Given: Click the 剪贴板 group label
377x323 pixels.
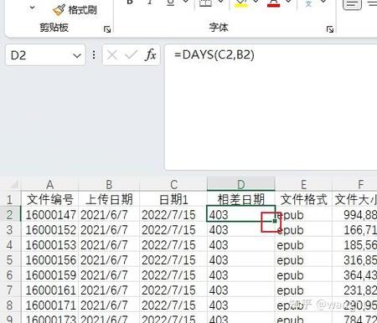Looking at the screenshot, I should [54, 27].
